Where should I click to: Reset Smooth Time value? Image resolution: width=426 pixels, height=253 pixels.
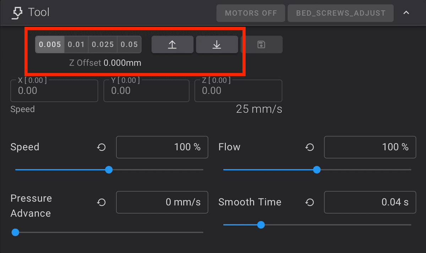[x=310, y=202]
